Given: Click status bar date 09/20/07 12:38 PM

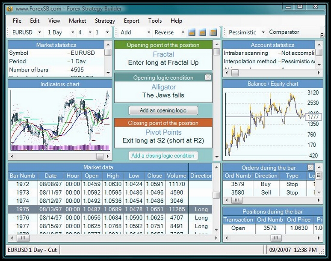Looking at the screenshot, I should pos(293,250).
